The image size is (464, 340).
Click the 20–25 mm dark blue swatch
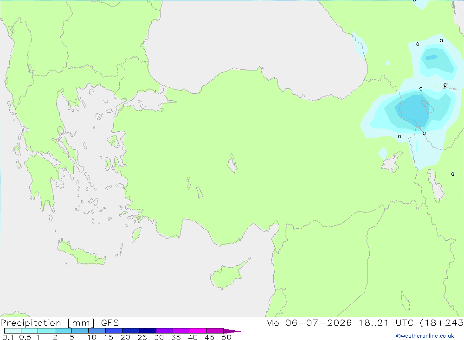coord(130,331)
